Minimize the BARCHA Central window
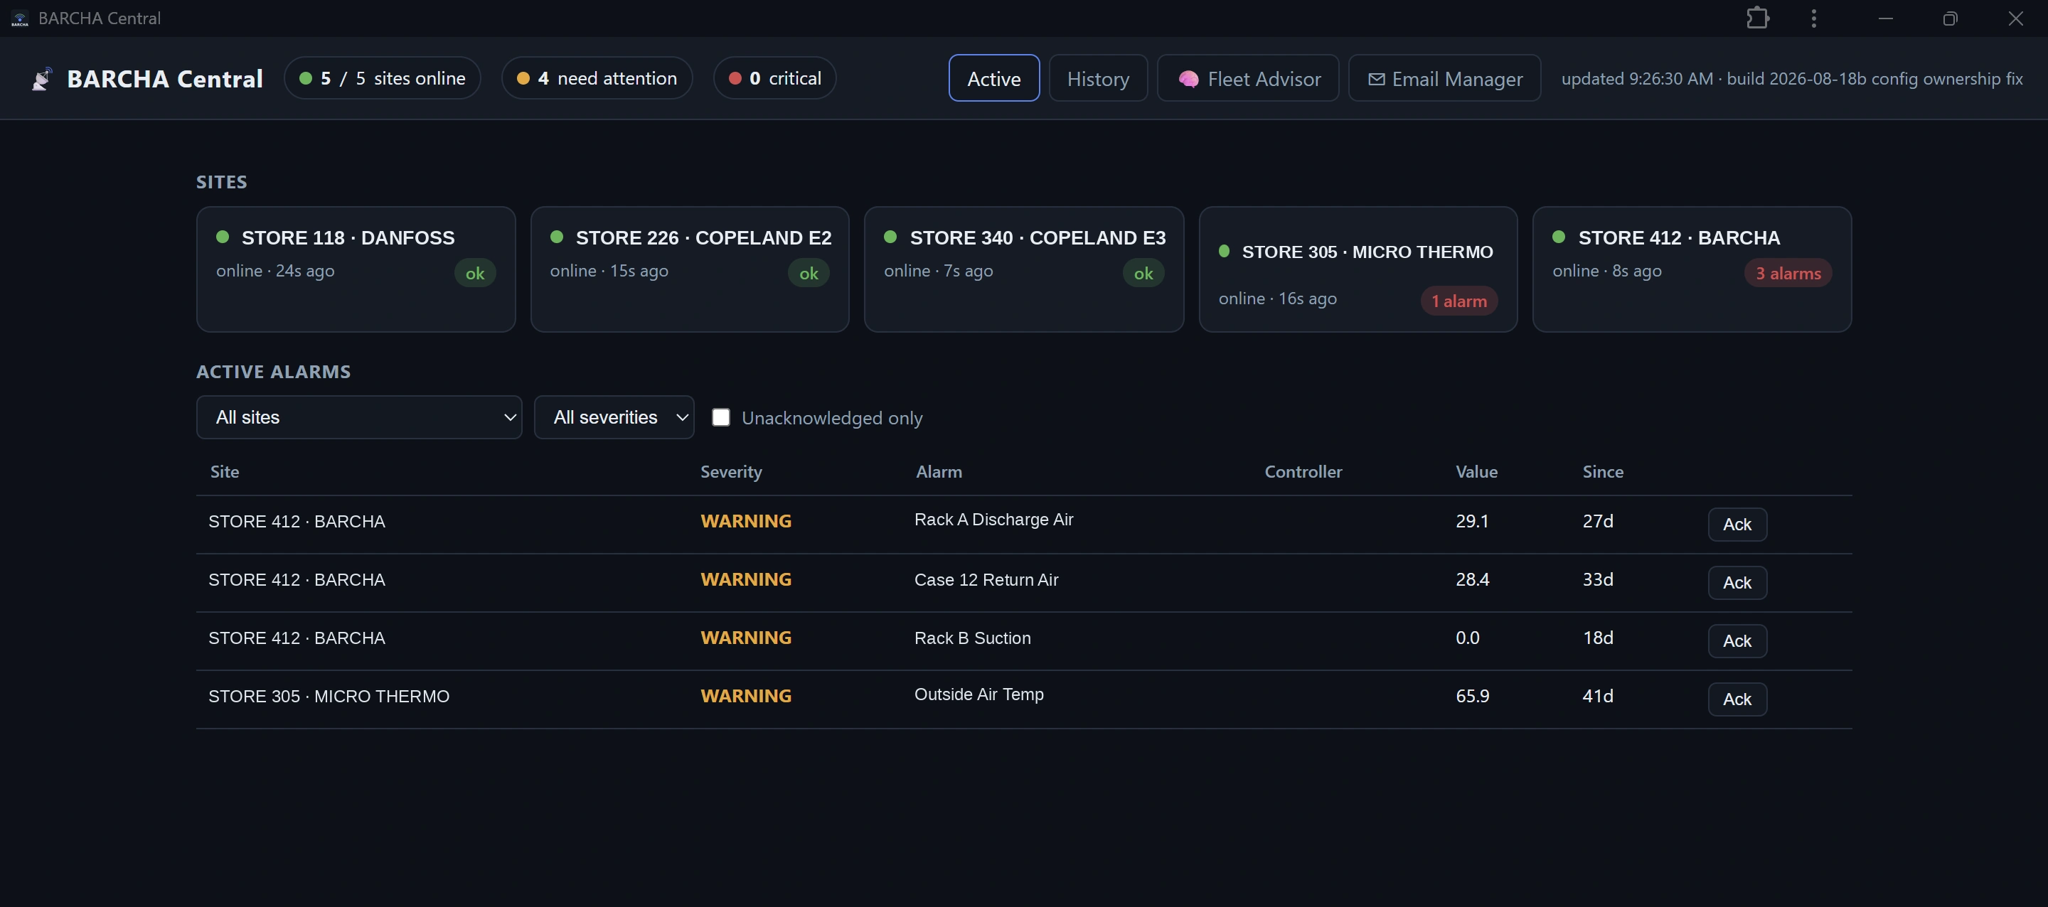Viewport: 2048px width, 907px height. (1885, 18)
